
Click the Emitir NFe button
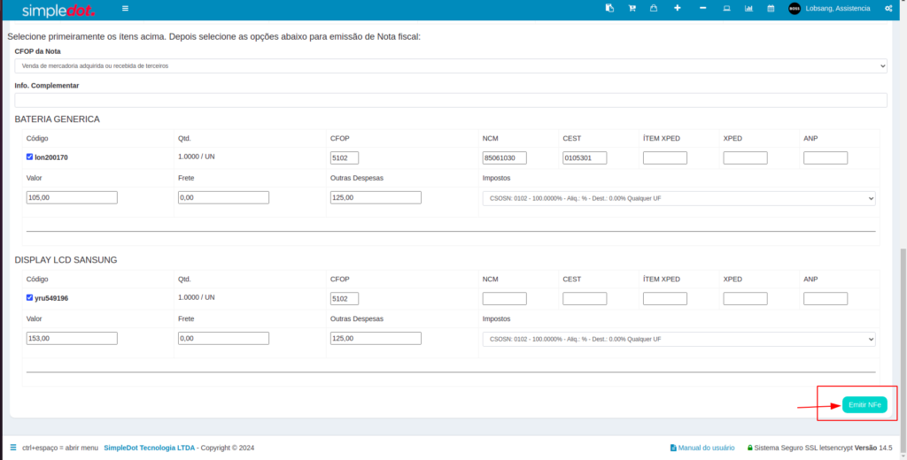click(864, 404)
